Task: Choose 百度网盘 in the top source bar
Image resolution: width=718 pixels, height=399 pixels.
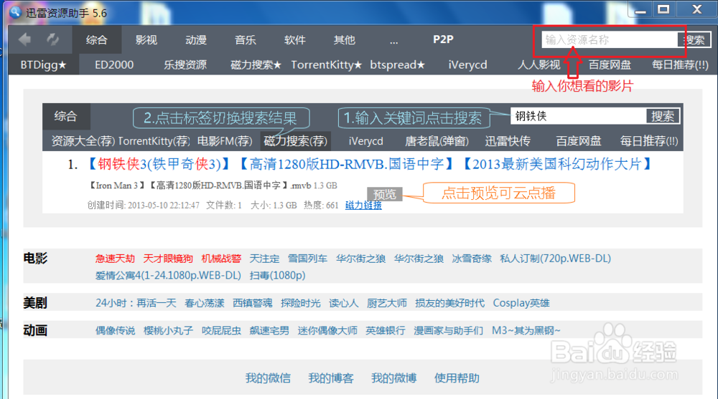Action: pos(610,65)
